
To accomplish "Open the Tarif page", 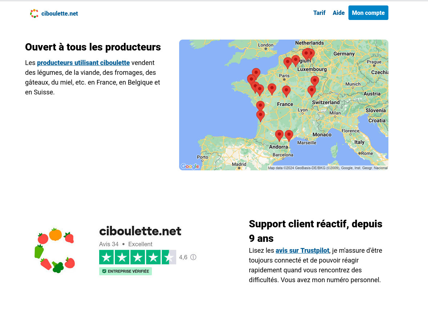I will (319, 13).
